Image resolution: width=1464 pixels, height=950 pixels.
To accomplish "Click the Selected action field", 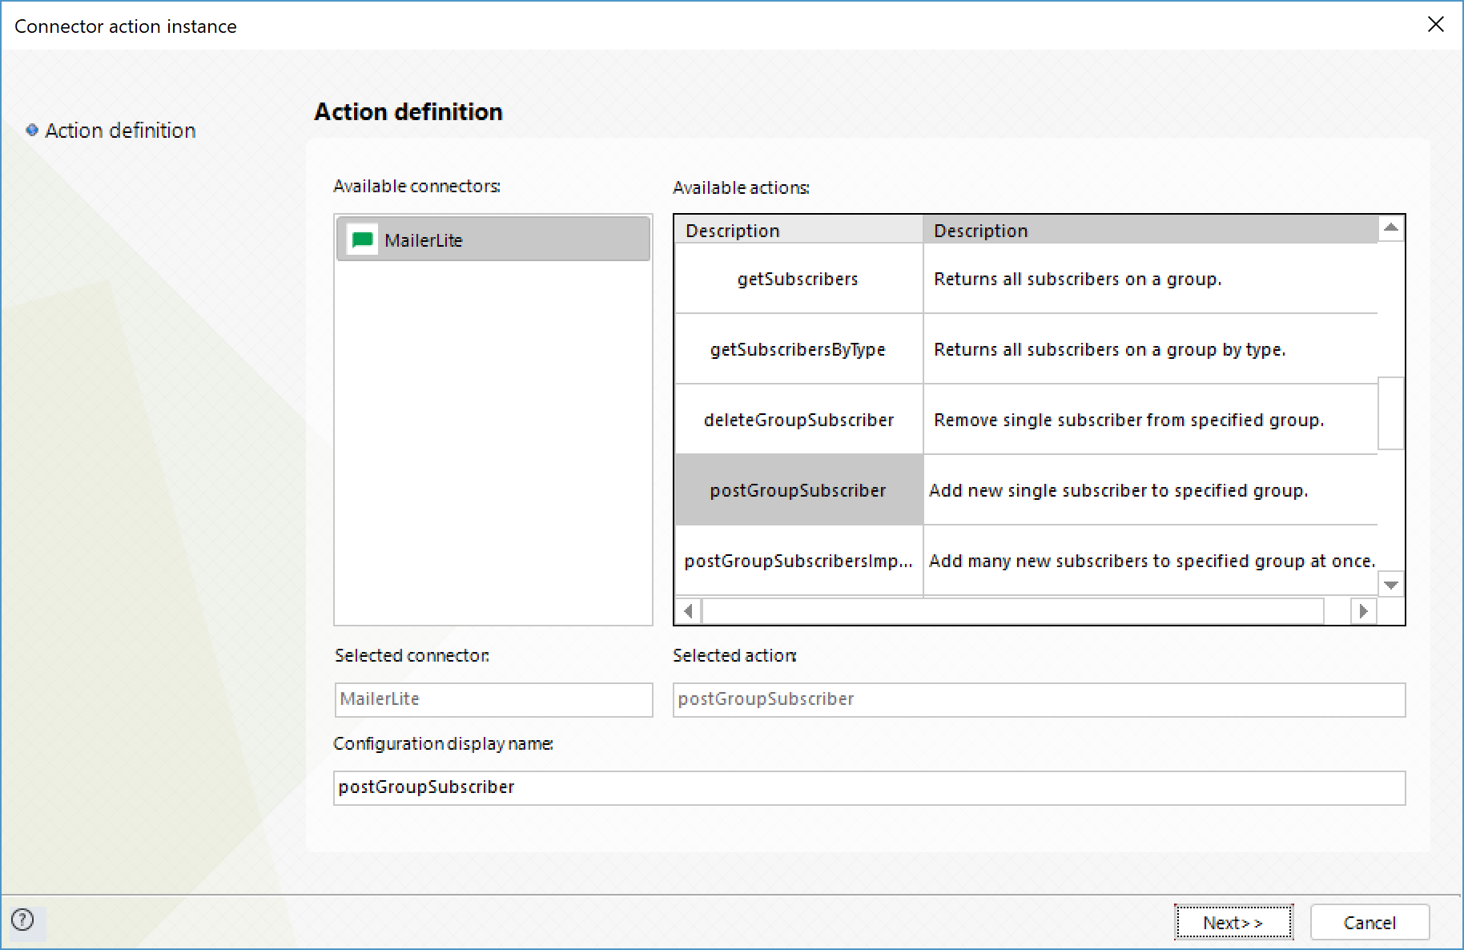I will pos(1039,699).
